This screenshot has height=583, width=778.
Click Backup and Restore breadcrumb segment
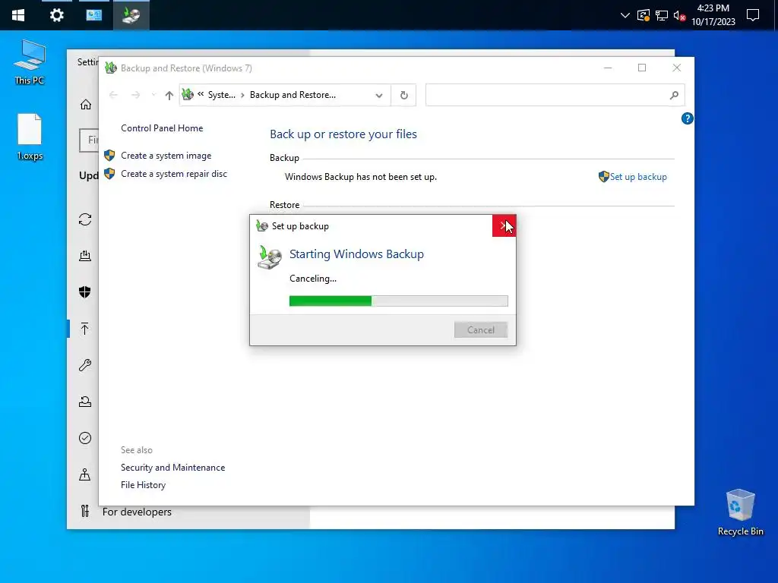(293, 95)
